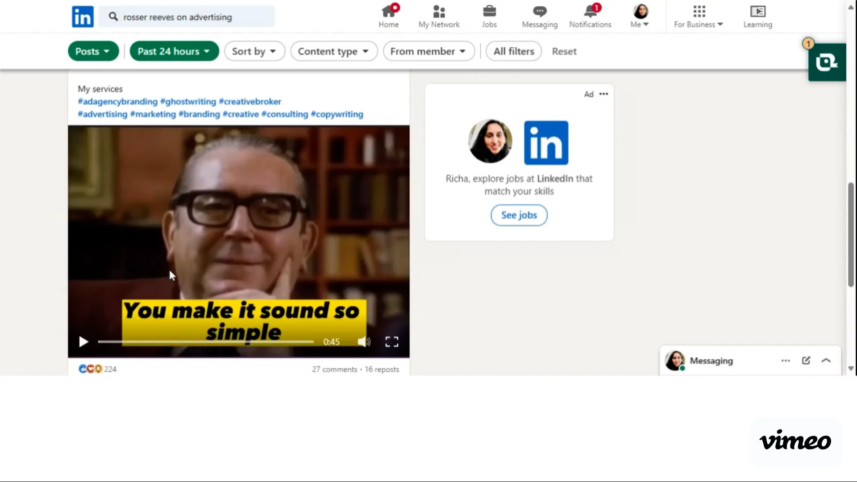Click the See jobs button
Image resolution: width=857 pixels, height=482 pixels.
(519, 215)
